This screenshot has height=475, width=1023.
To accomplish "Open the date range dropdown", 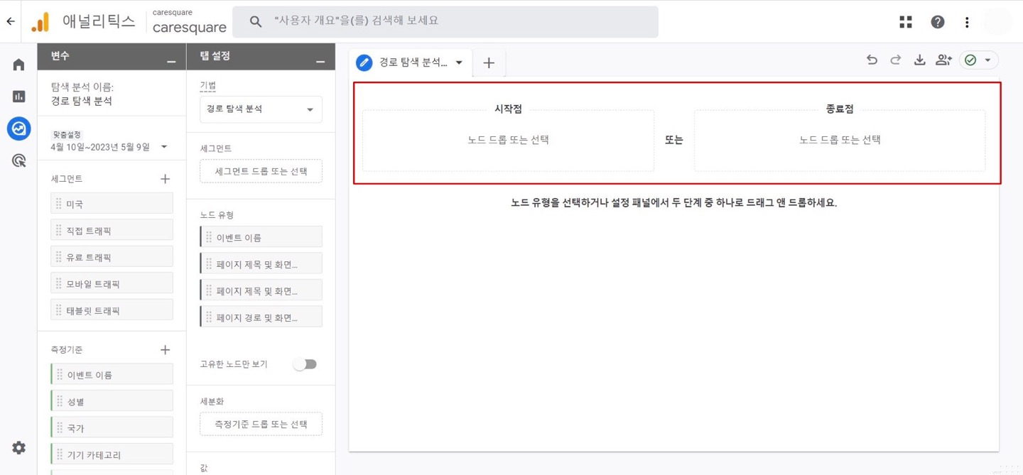I will coord(164,147).
